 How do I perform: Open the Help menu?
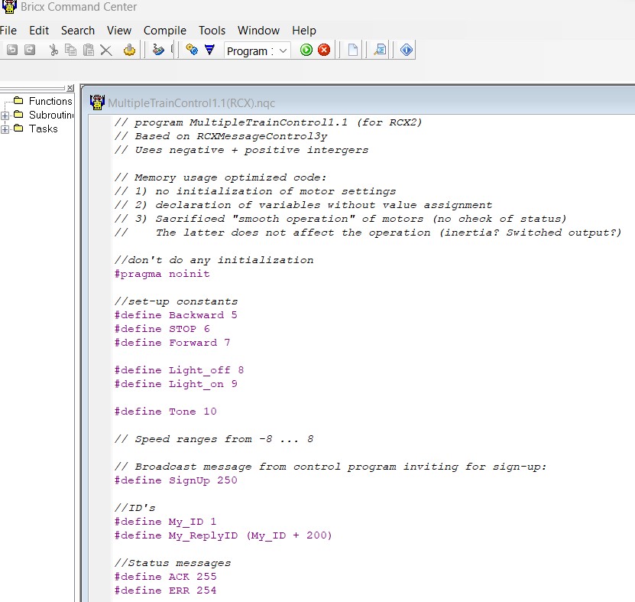point(303,31)
